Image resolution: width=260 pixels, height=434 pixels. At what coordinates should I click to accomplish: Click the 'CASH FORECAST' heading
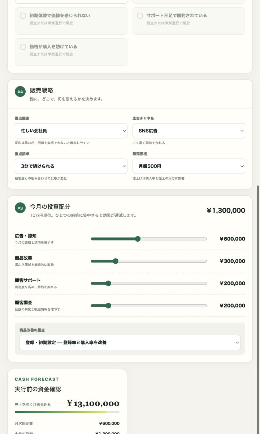[x=37, y=379]
